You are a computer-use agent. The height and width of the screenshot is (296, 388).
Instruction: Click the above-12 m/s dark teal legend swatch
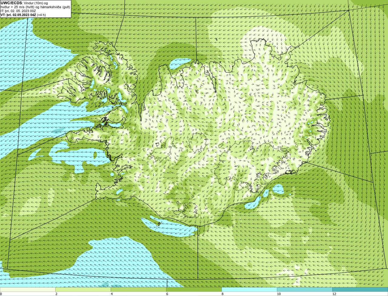[x=360, y=289]
